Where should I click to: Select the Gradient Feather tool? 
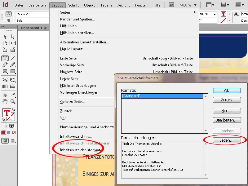coord(13,86)
